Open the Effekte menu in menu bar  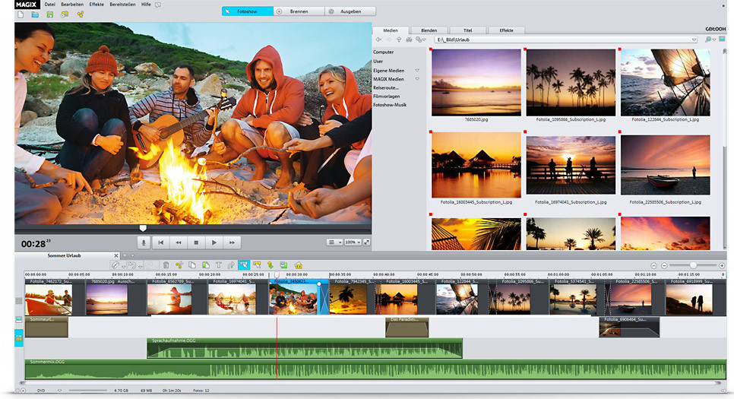pyautogui.click(x=96, y=5)
